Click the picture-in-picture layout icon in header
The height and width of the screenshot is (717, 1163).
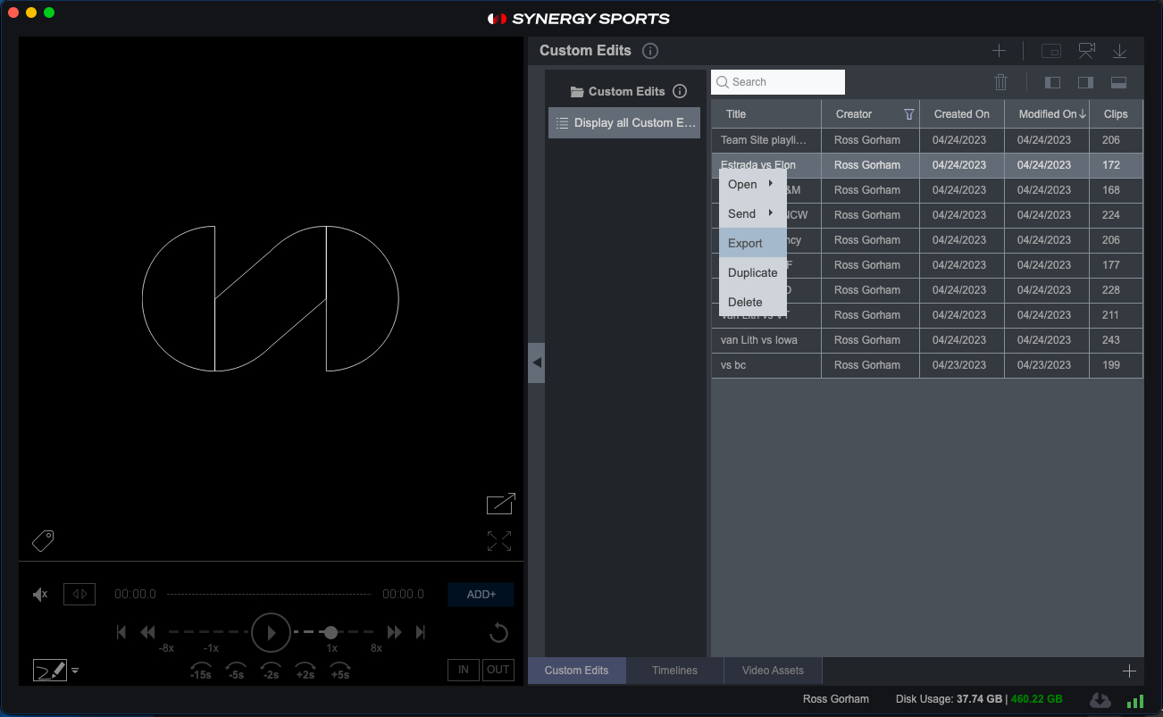tap(1051, 51)
